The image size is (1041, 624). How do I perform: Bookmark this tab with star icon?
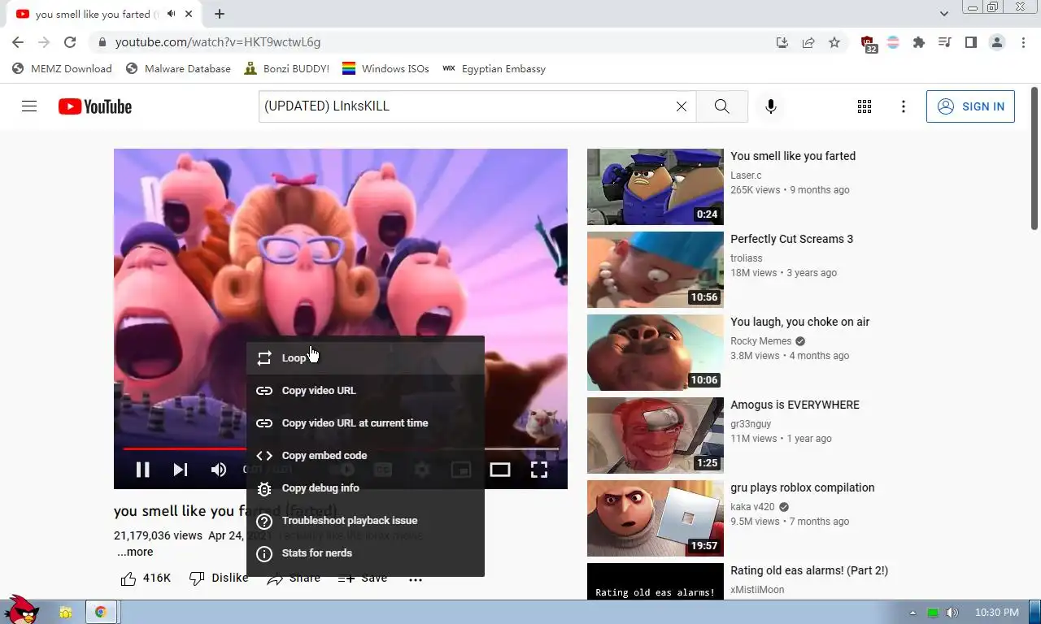(834, 42)
